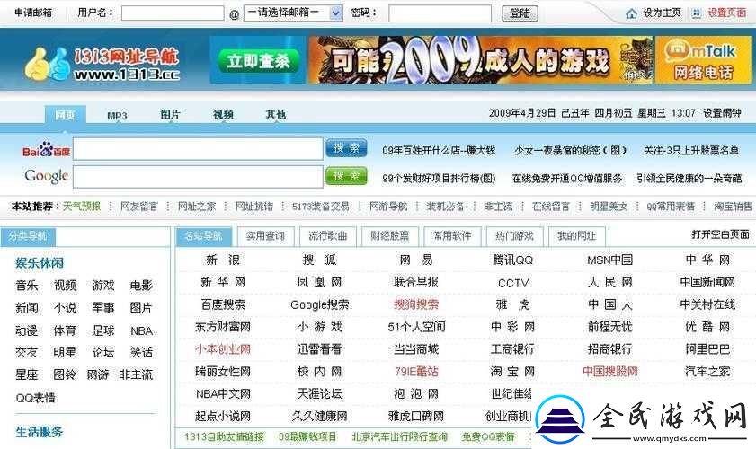The image size is (756, 449).
Task: Open the 阿里巴巴 link
Action: click(x=707, y=348)
